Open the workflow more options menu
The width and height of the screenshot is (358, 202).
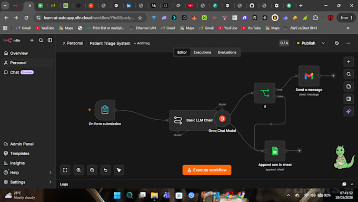[x=348, y=43]
